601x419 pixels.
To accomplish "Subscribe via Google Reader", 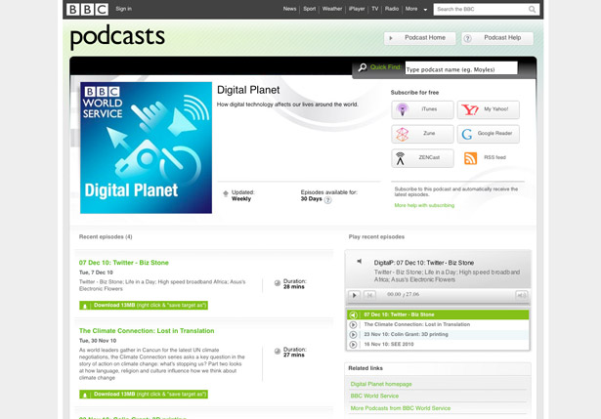I will 489,134.
